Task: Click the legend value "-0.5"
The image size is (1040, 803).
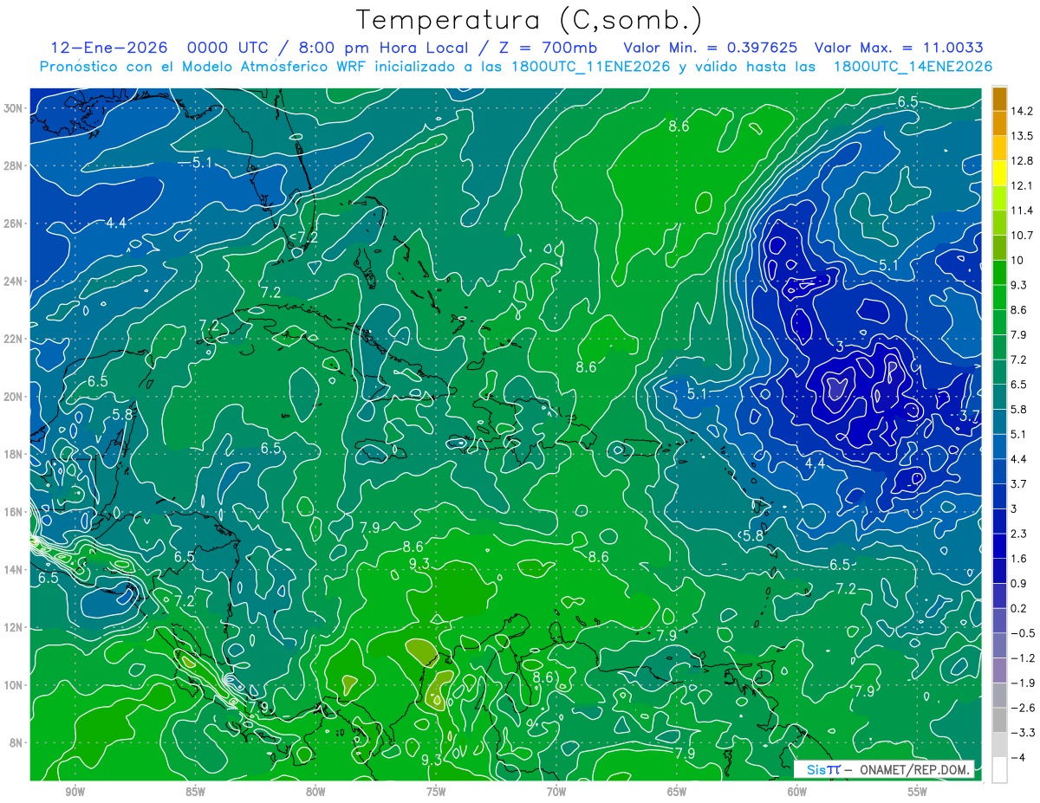Action: click(x=1022, y=633)
